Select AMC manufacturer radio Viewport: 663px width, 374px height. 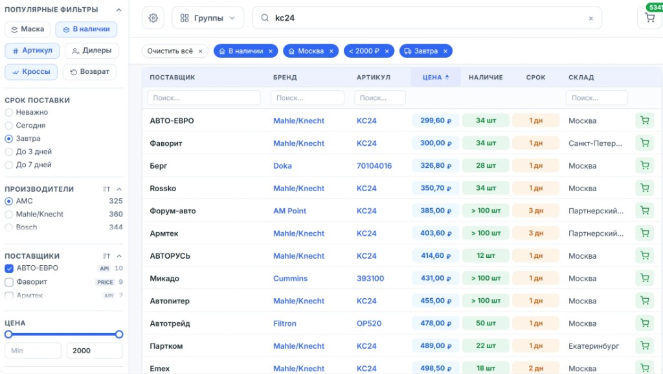(8, 202)
